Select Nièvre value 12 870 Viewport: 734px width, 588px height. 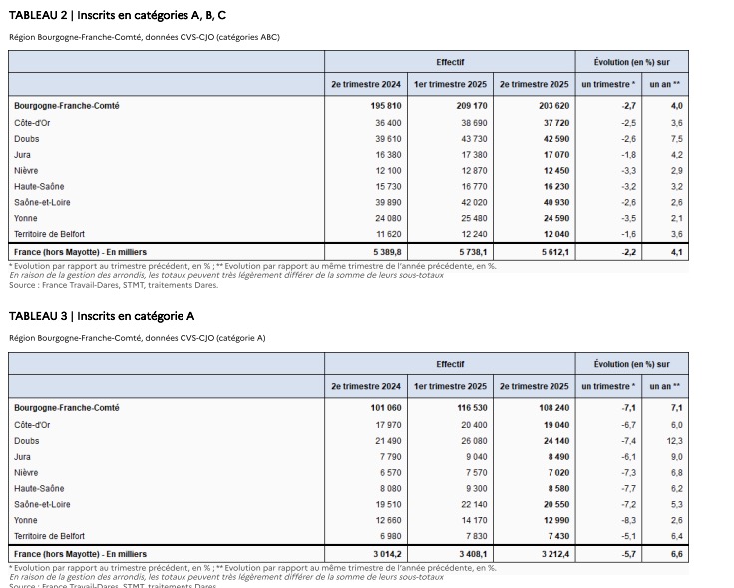(474, 171)
